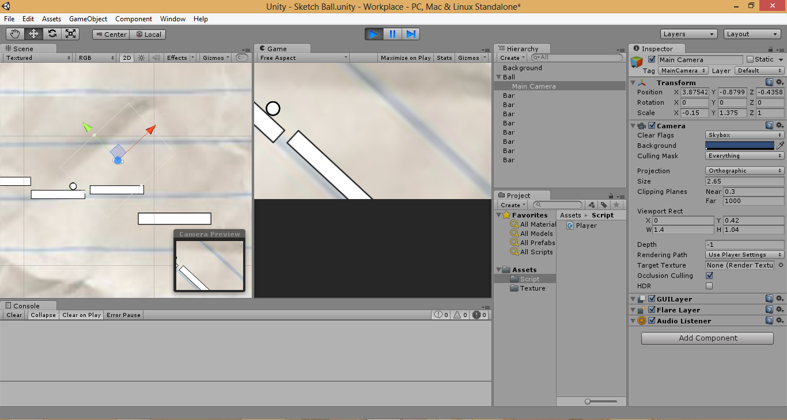The image size is (787, 420).
Task: Open GUILayer component gear menu
Action: (780, 299)
